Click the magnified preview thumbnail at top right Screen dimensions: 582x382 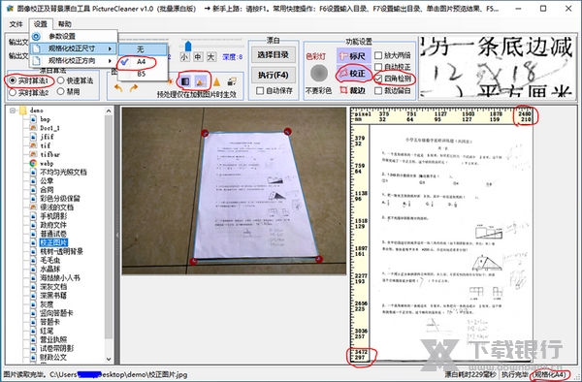[x=497, y=67]
